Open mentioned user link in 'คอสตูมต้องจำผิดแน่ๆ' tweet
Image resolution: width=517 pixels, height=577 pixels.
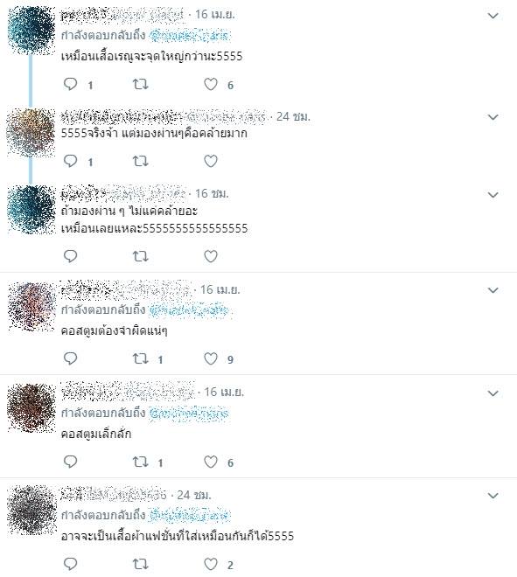pyautogui.click(x=189, y=310)
